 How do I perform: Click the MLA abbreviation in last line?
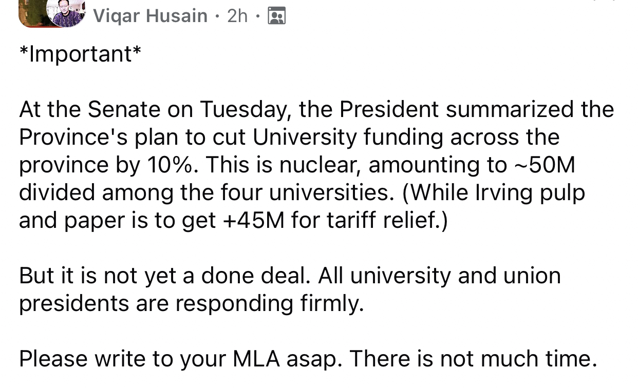[x=256, y=359]
